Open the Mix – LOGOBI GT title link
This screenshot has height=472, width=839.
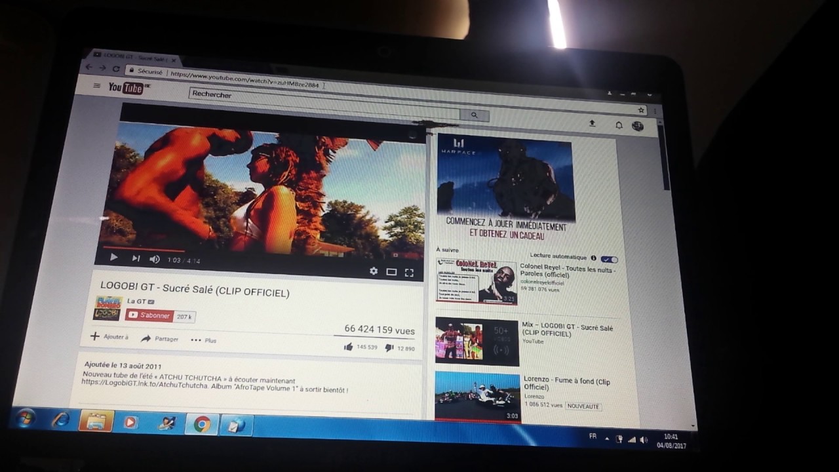point(568,330)
